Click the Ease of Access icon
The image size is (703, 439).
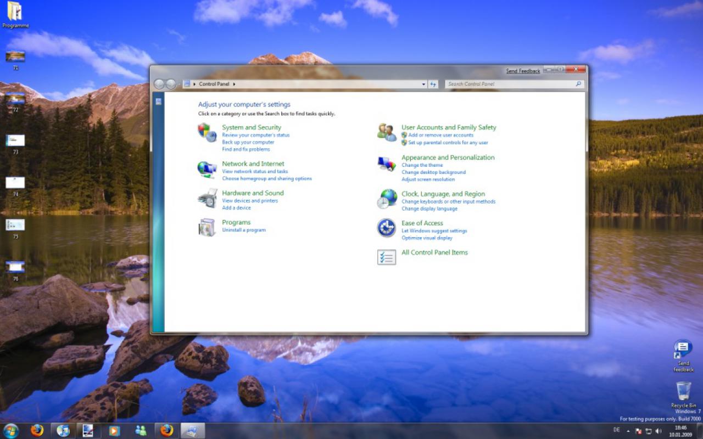[x=387, y=228]
